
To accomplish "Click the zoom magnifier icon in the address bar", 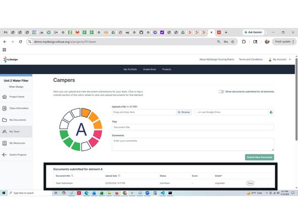I will [x=218, y=41].
